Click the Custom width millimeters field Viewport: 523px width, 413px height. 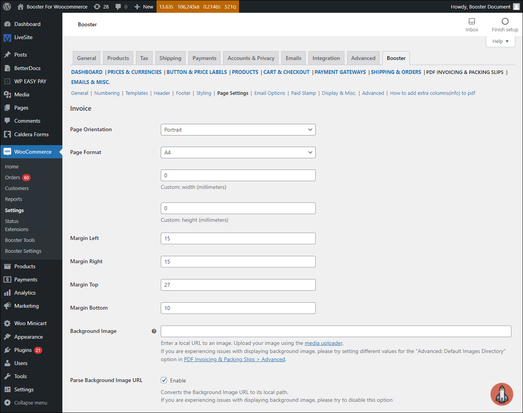point(238,175)
